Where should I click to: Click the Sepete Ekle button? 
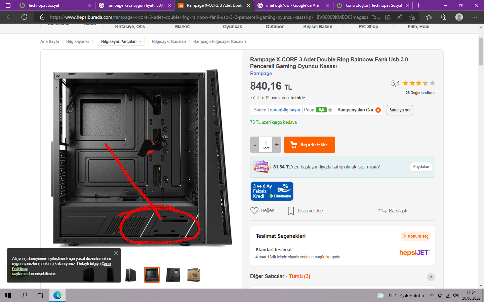310,145
